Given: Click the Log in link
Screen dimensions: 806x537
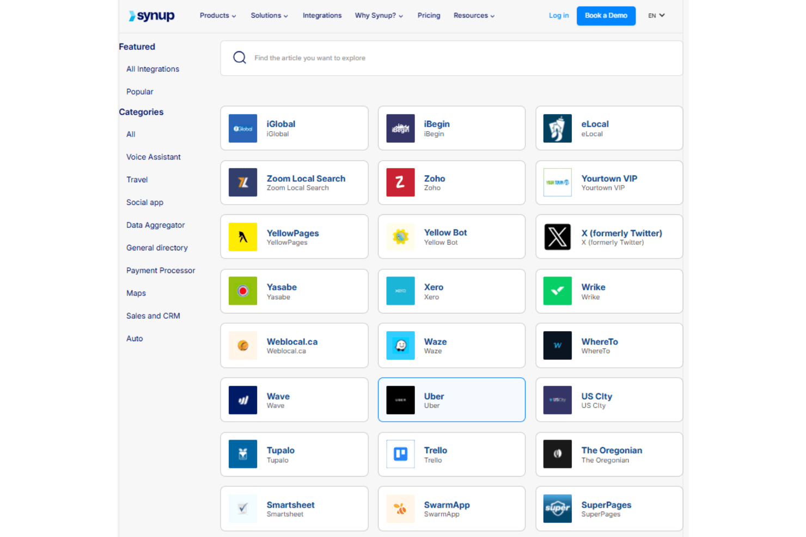Looking at the screenshot, I should [x=559, y=16].
